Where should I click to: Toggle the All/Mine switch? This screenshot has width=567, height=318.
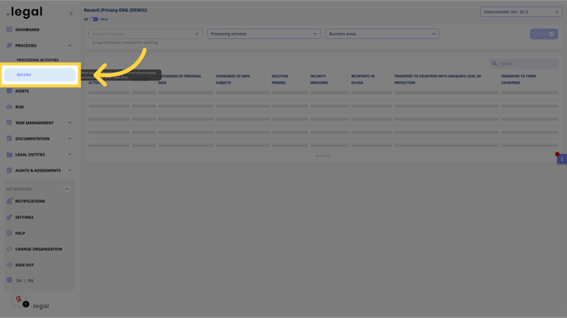point(94,19)
